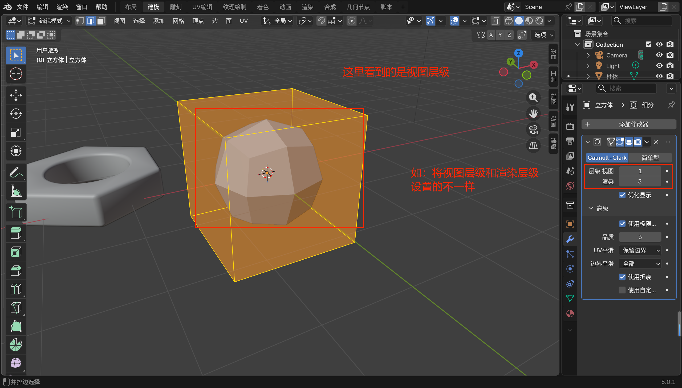The height and width of the screenshot is (388, 682).
Task: Activate the Annotate pencil tool
Action: 16,172
